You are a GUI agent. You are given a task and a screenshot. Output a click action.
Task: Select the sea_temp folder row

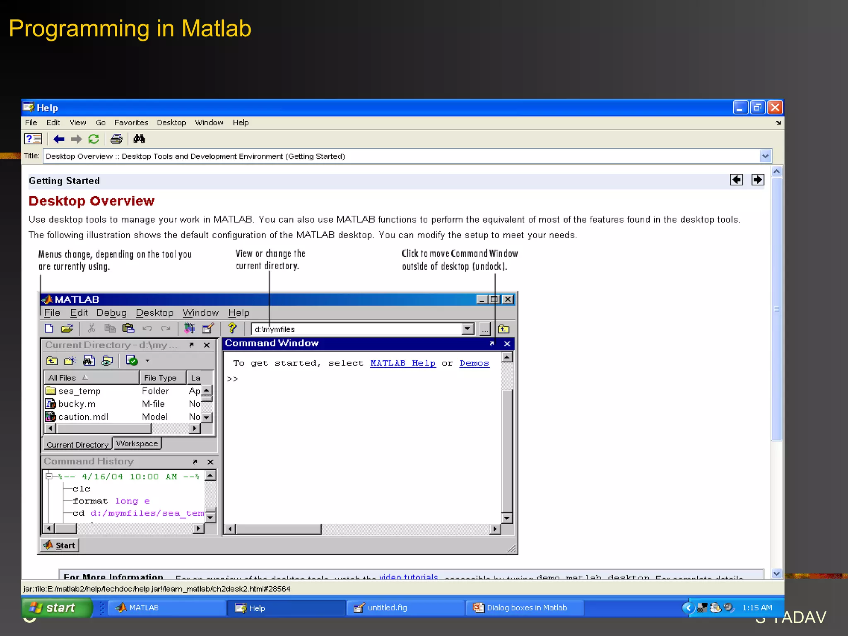pyautogui.click(x=123, y=391)
